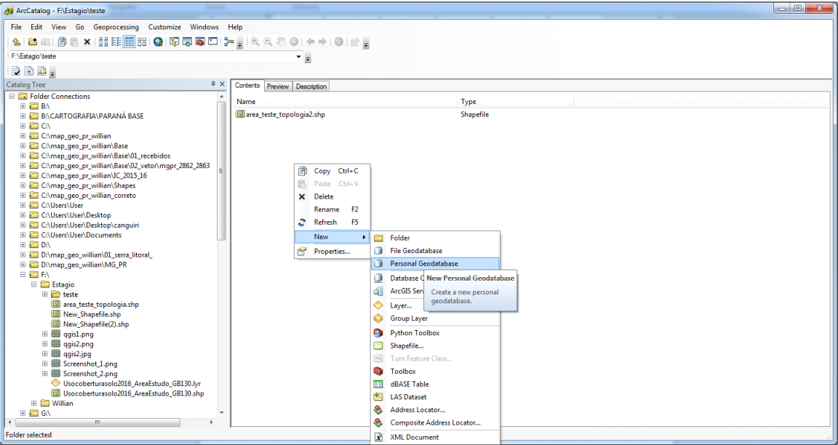Expand the C:\map_geo_pr_willian node
Screen dimensions: 838x445
pos(23,136)
